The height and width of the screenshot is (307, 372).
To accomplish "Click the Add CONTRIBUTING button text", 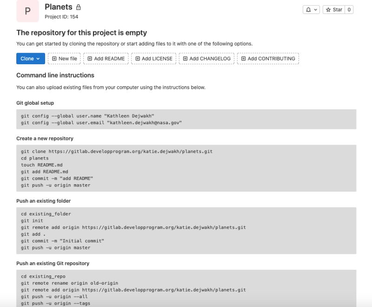I will point(272,59).
